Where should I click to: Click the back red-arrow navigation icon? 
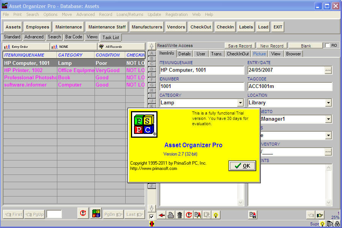pos(161,215)
